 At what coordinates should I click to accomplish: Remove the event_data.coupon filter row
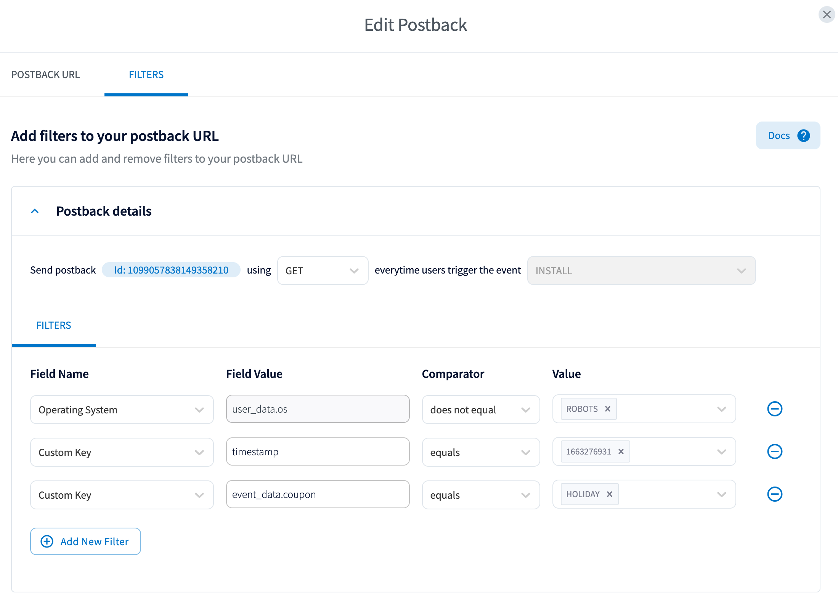pos(775,494)
